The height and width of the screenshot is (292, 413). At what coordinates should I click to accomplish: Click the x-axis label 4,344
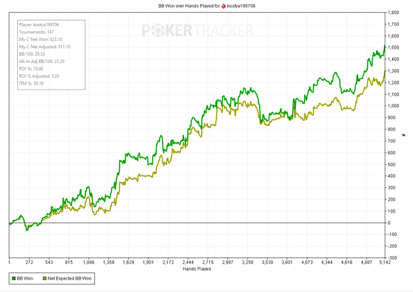coord(327,263)
